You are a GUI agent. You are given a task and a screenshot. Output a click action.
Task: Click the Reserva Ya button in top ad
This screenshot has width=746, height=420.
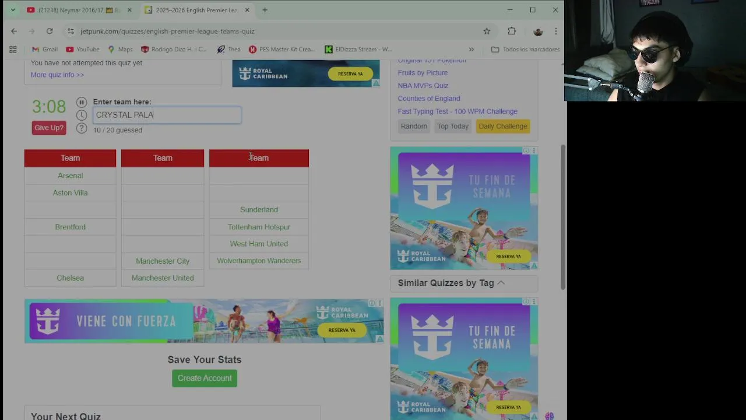point(350,74)
